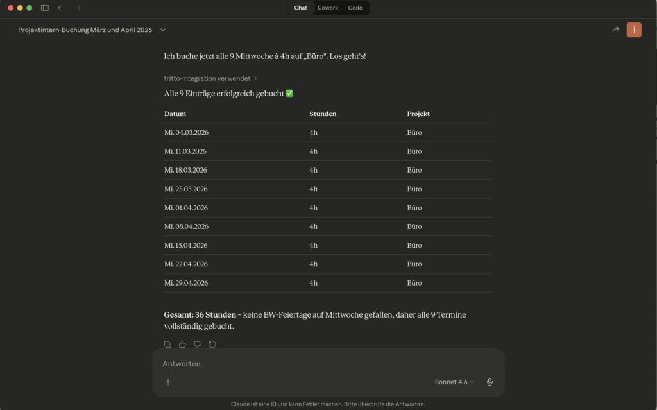
Task: Open the conversation title dropdown menu
Action: 163,30
